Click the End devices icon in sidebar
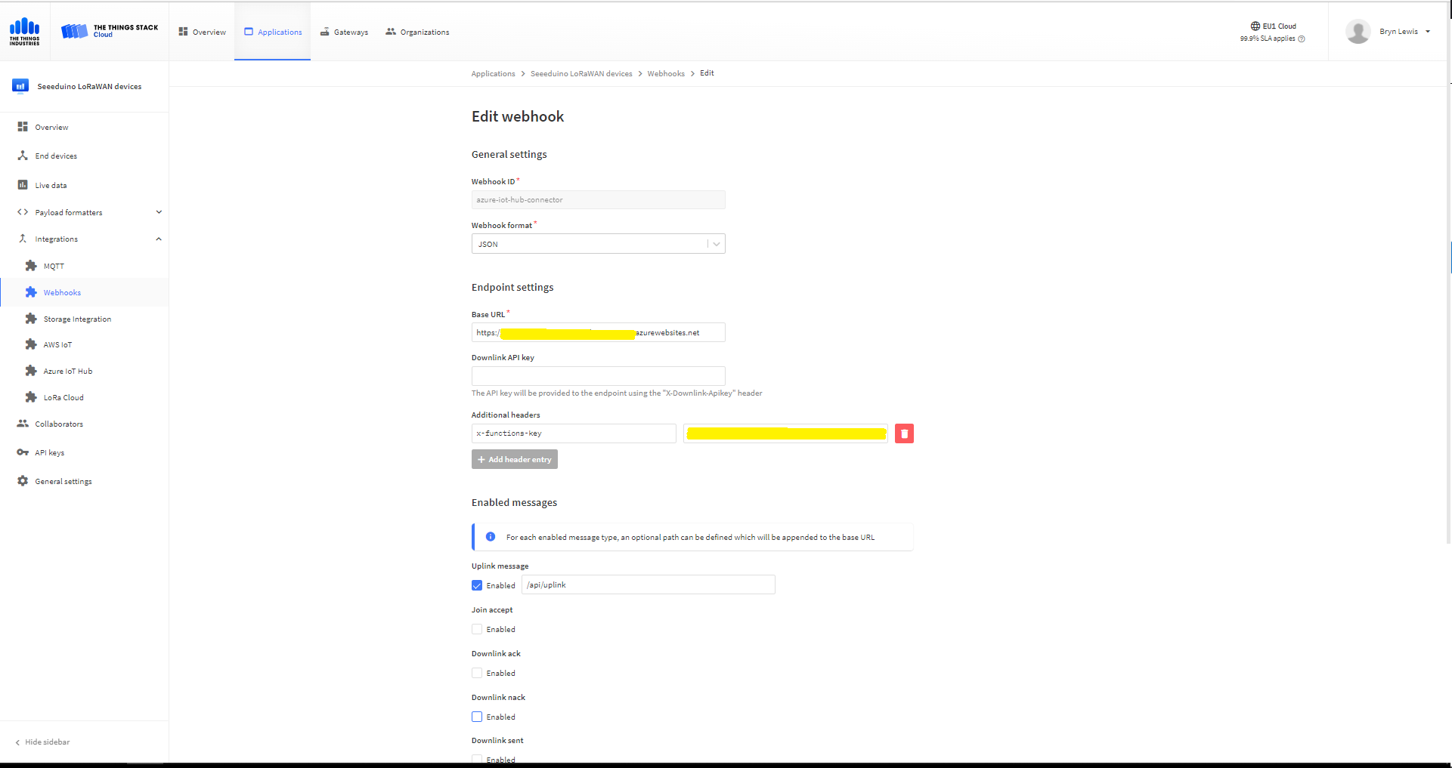The height and width of the screenshot is (768, 1452). coord(23,156)
